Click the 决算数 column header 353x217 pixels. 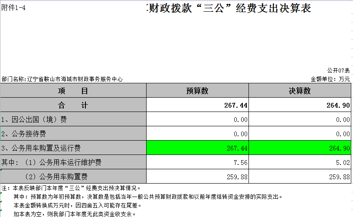point(300,91)
